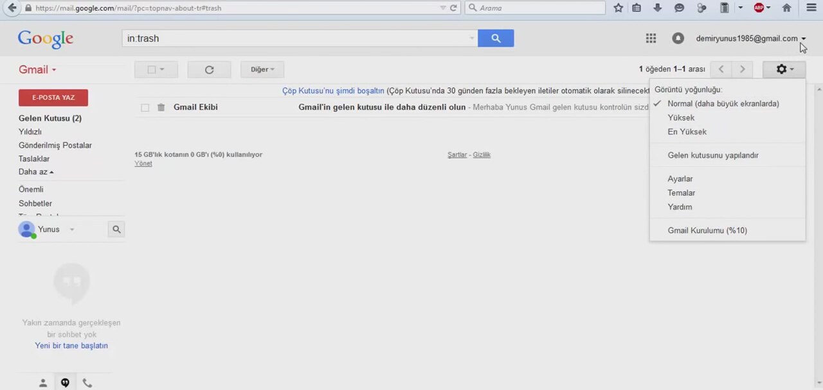Open the Contacts tab person icon
This screenshot has height=390, width=823.
coord(43,383)
